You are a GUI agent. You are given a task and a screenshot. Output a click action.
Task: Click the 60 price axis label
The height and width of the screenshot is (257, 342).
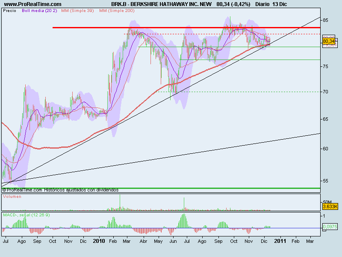tap(325, 149)
